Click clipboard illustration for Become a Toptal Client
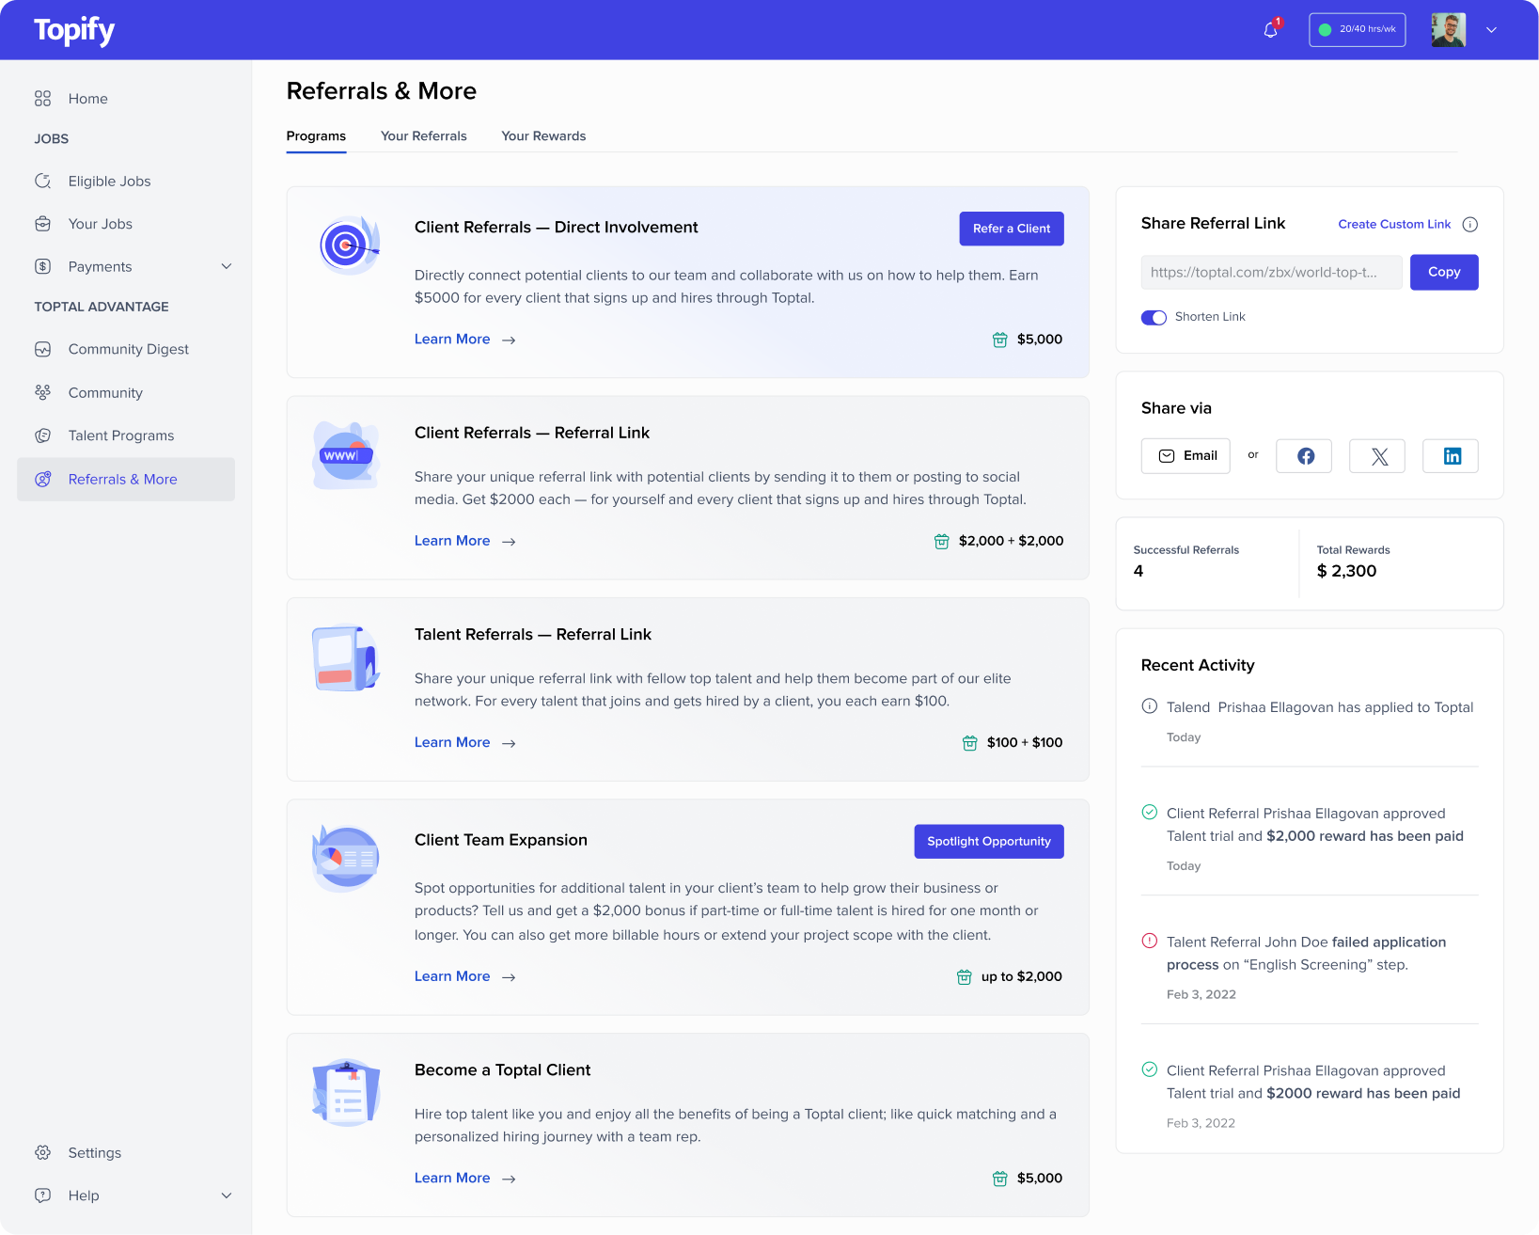 (x=346, y=1093)
